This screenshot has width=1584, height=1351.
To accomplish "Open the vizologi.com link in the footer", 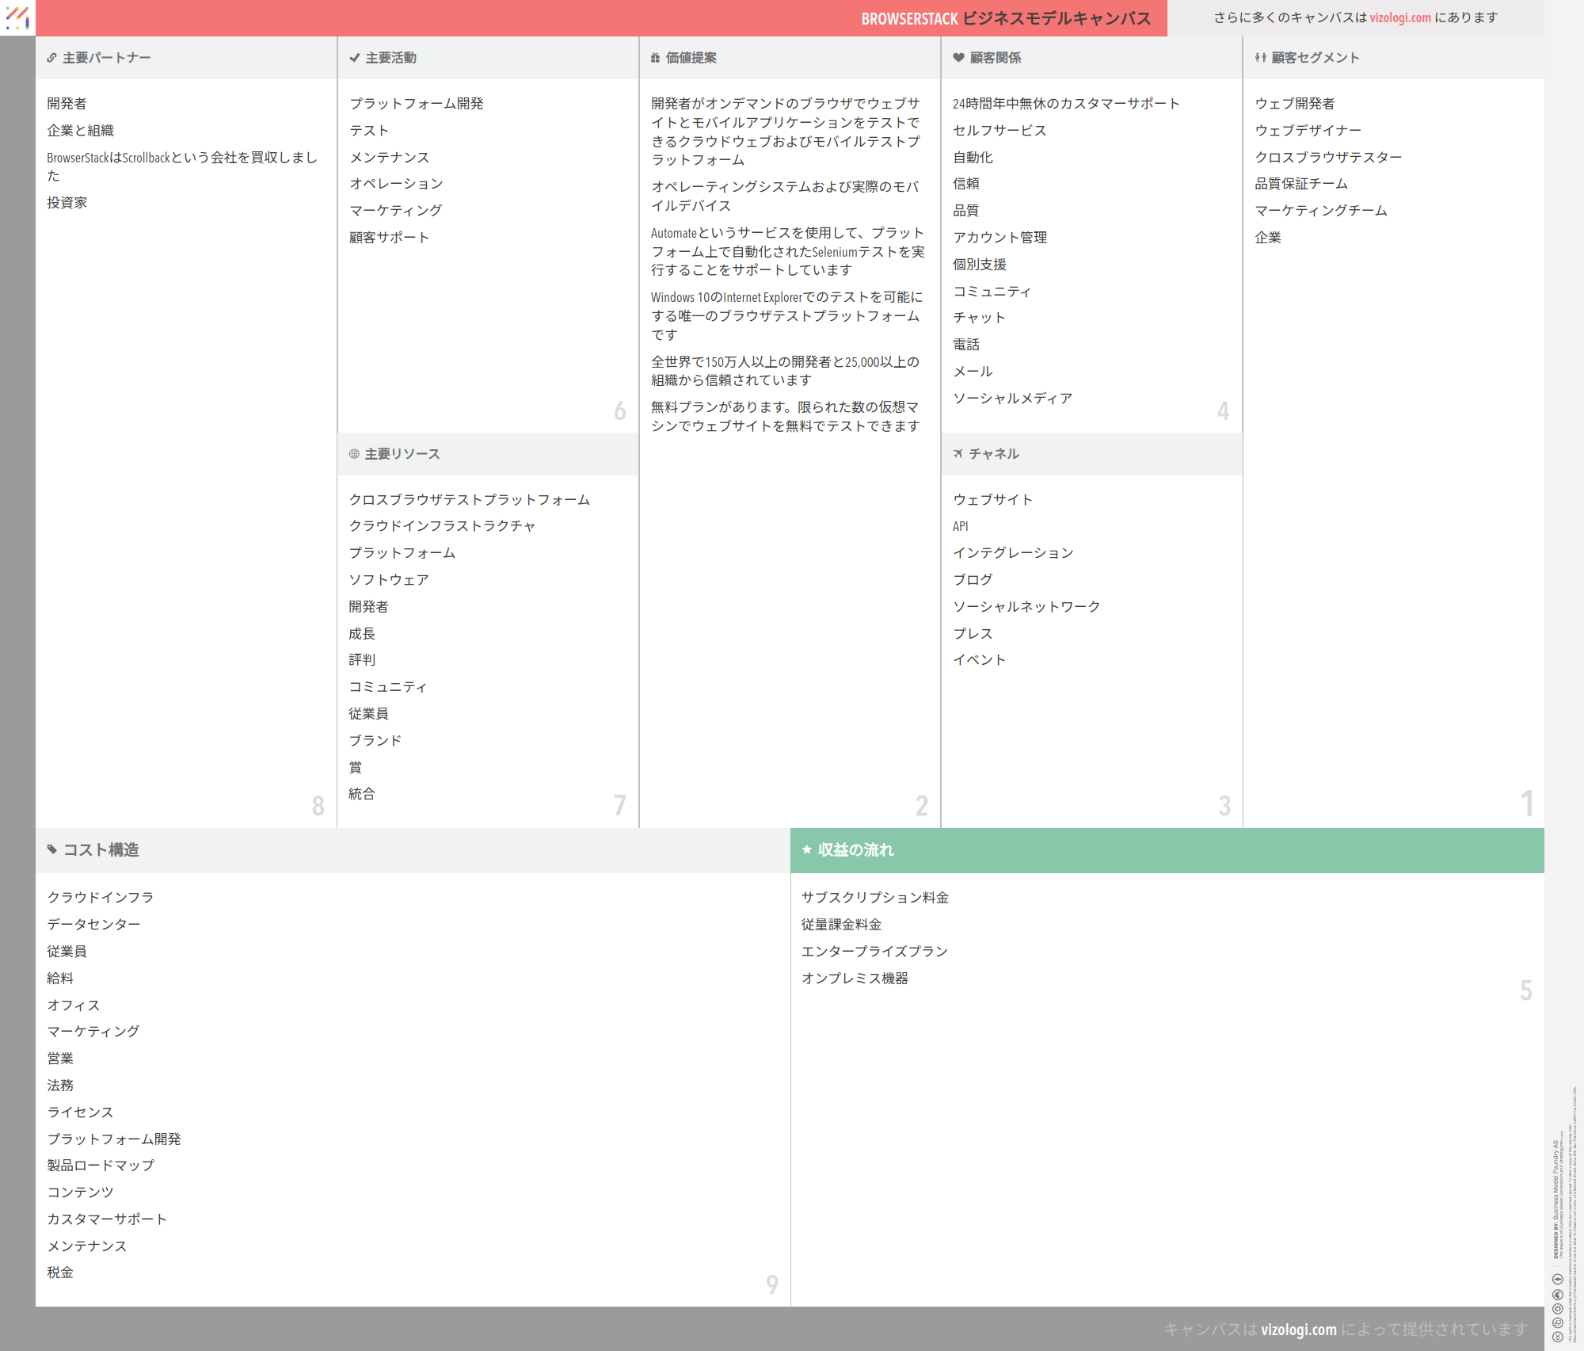I will [1298, 1330].
